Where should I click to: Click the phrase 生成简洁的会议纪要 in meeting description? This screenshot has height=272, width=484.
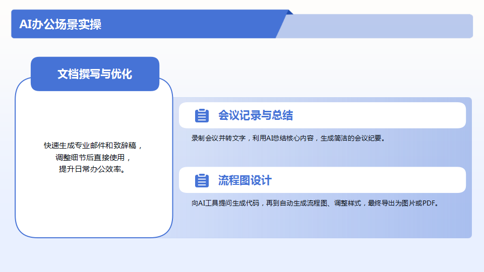click(352, 138)
